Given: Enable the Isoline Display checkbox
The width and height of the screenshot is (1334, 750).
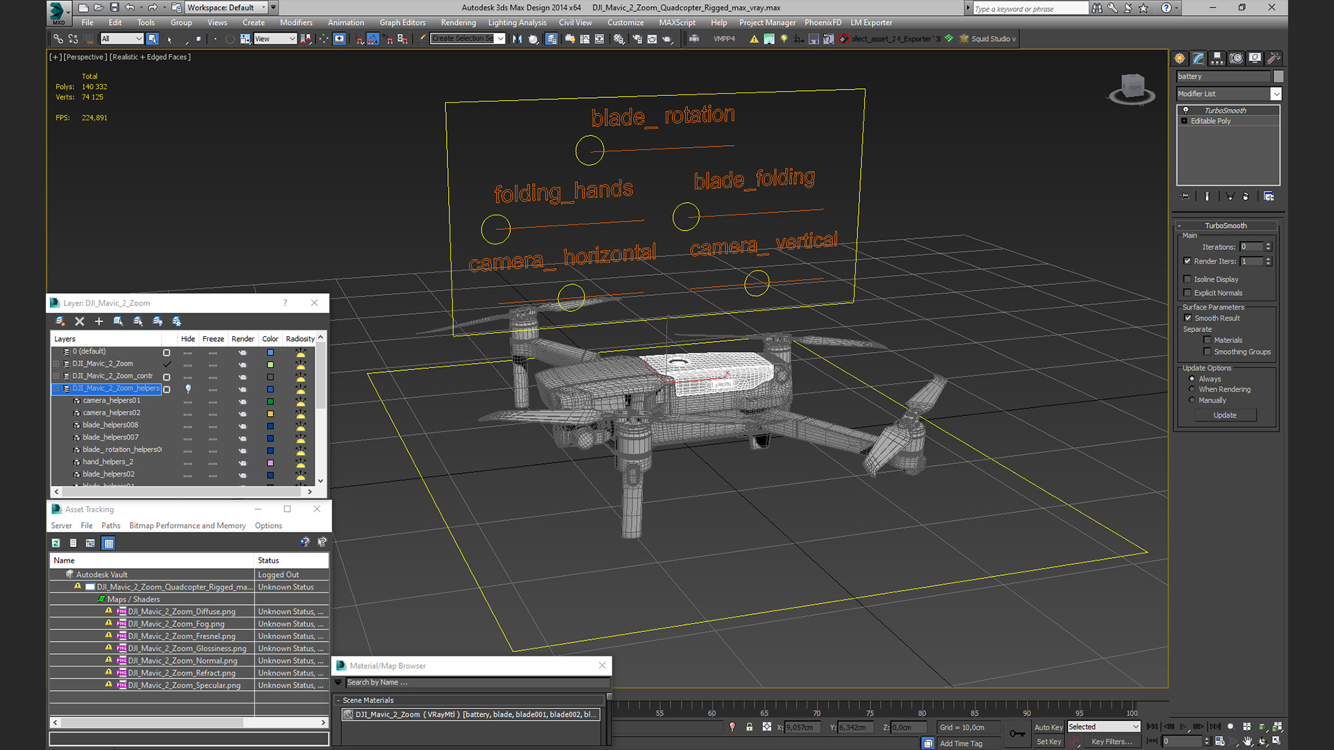Looking at the screenshot, I should click(x=1187, y=279).
